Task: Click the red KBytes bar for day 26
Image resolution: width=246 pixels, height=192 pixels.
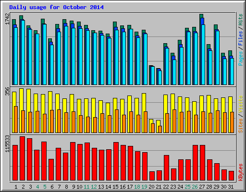Action: (195, 163)
